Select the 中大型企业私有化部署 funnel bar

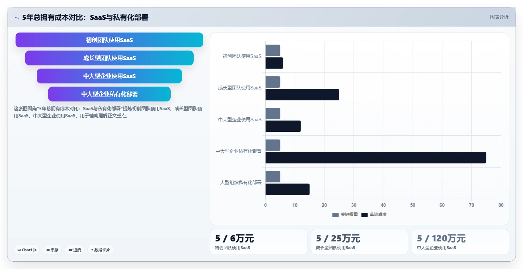pyautogui.click(x=109, y=94)
